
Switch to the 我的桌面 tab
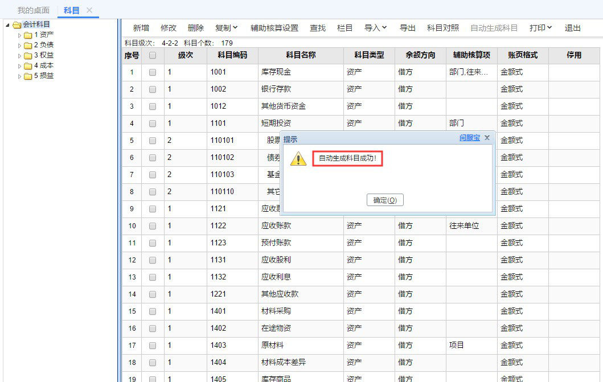click(34, 10)
